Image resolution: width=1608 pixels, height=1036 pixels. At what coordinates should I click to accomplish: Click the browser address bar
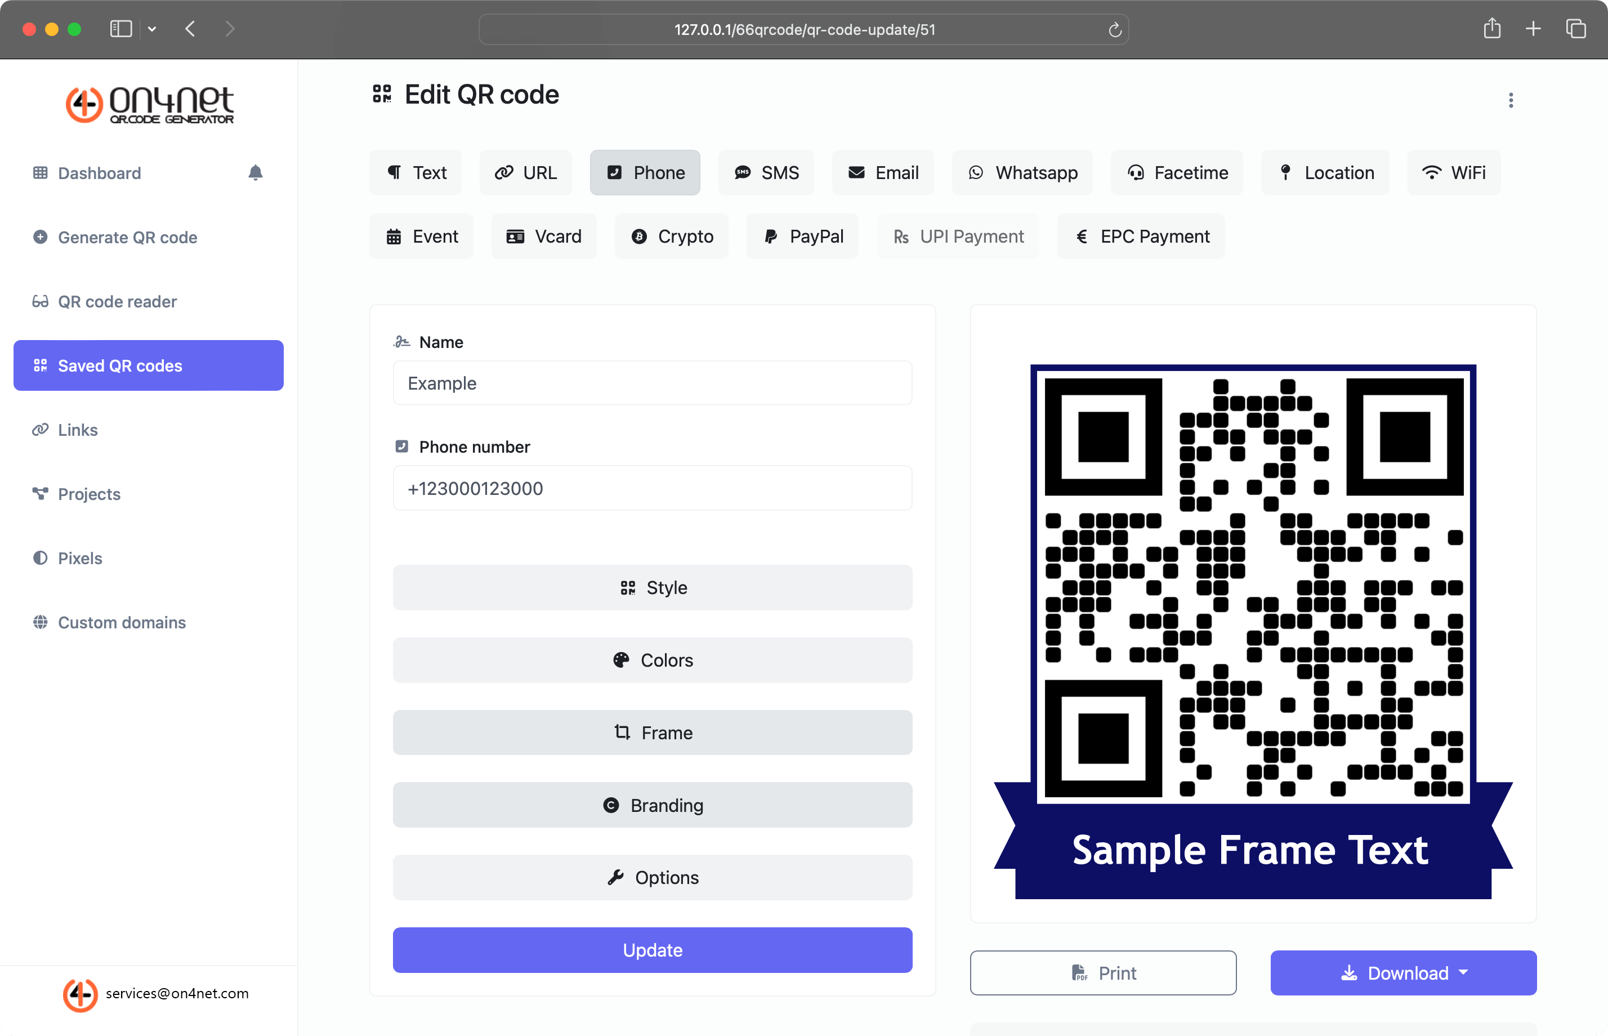click(x=803, y=30)
